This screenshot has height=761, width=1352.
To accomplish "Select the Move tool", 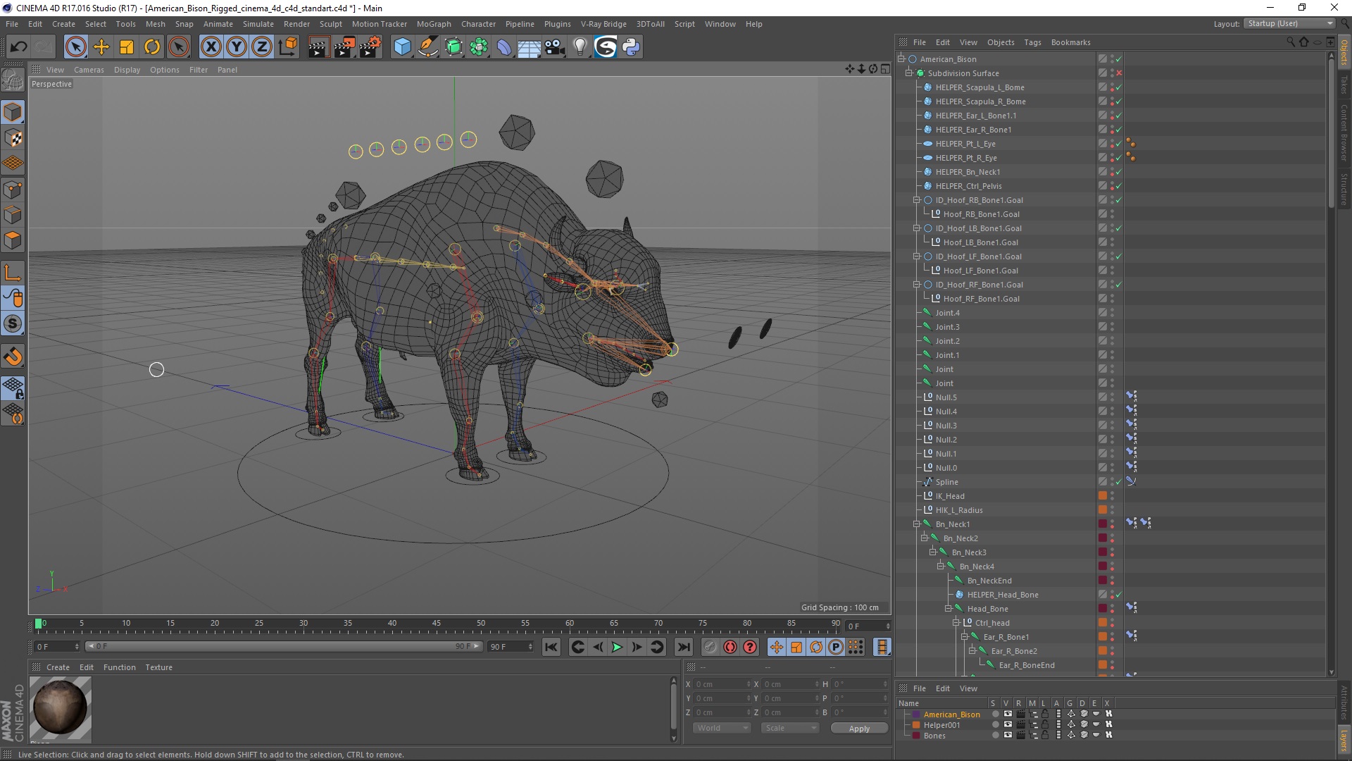I will [x=101, y=47].
